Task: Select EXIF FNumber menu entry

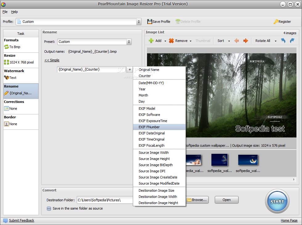Action: click(159, 127)
